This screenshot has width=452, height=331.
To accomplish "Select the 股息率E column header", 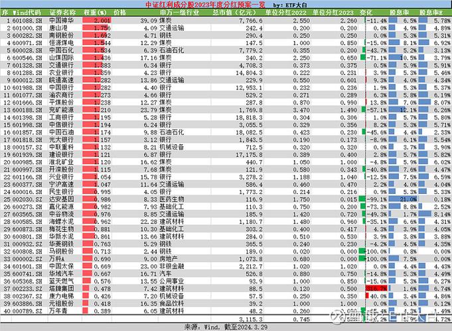I will [x=431, y=13].
